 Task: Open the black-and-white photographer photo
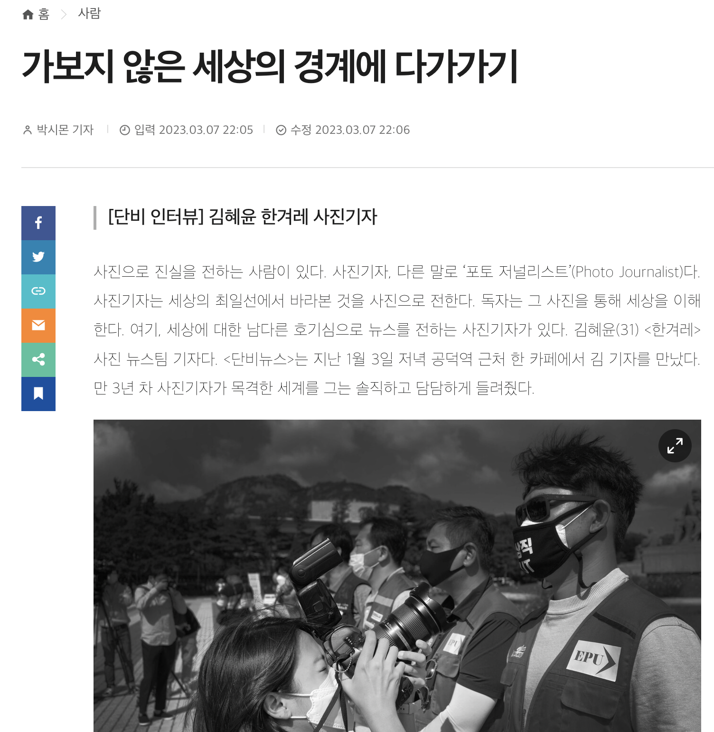pyautogui.click(x=397, y=575)
